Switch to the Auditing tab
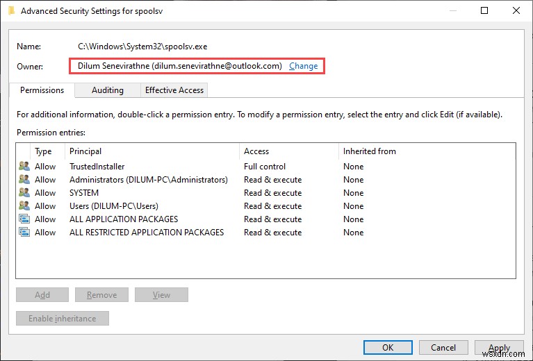 [x=108, y=90]
